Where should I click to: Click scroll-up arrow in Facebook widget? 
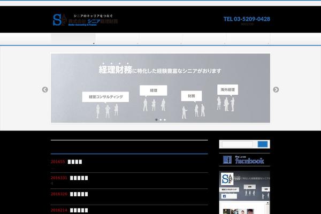point(267,203)
